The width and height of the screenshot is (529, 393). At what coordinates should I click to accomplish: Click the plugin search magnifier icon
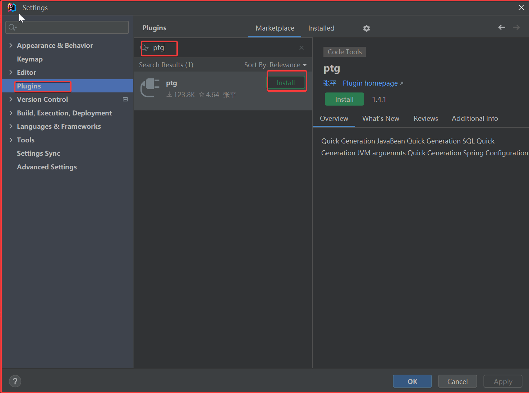144,48
